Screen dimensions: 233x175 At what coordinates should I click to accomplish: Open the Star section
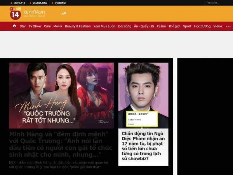pyautogui.click(x=23, y=26)
